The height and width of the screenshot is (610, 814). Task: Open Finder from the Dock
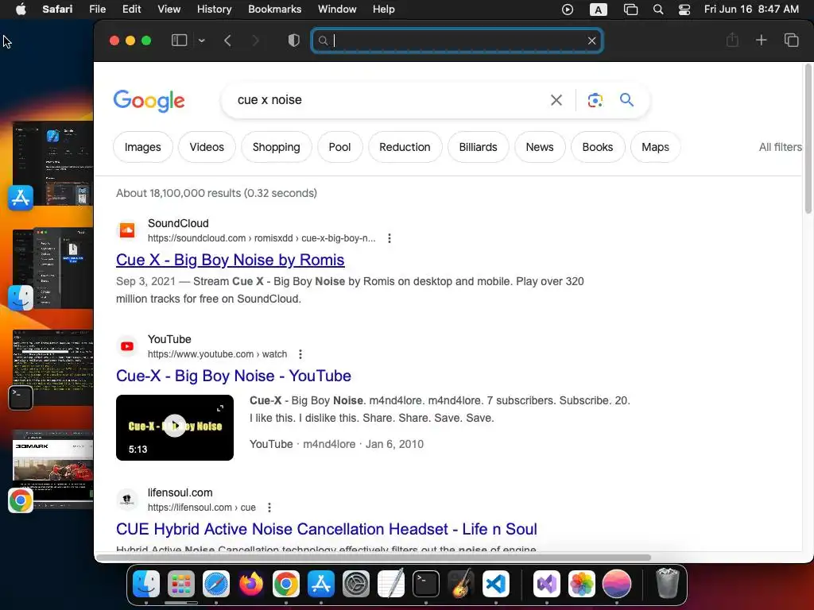point(146,584)
